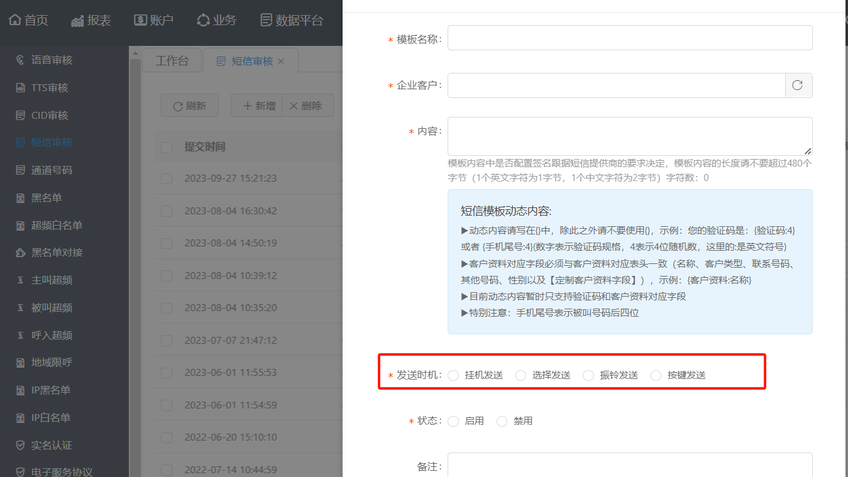Image resolution: width=848 pixels, height=477 pixels.
Task: Tick the checkbox for 2023-09-27 15:21:23 row
Action: click(167, 178)
